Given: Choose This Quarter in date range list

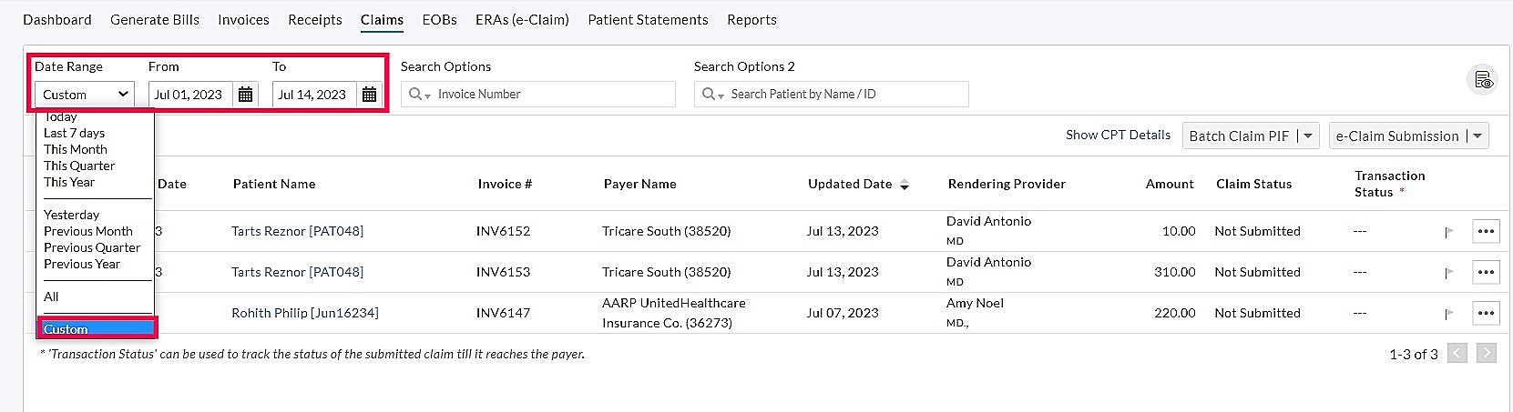Looking at the screenshot, I should coord(79,166).
